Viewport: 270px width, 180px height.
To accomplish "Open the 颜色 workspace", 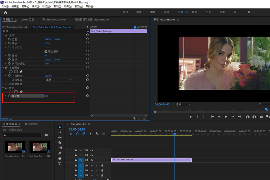I will click(x=167, y=12).
